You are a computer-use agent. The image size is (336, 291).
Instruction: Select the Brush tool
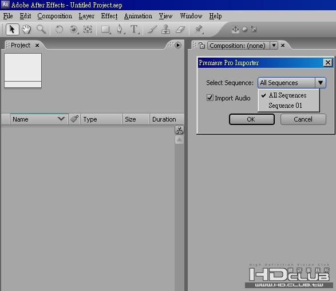(x=152, y=29)
